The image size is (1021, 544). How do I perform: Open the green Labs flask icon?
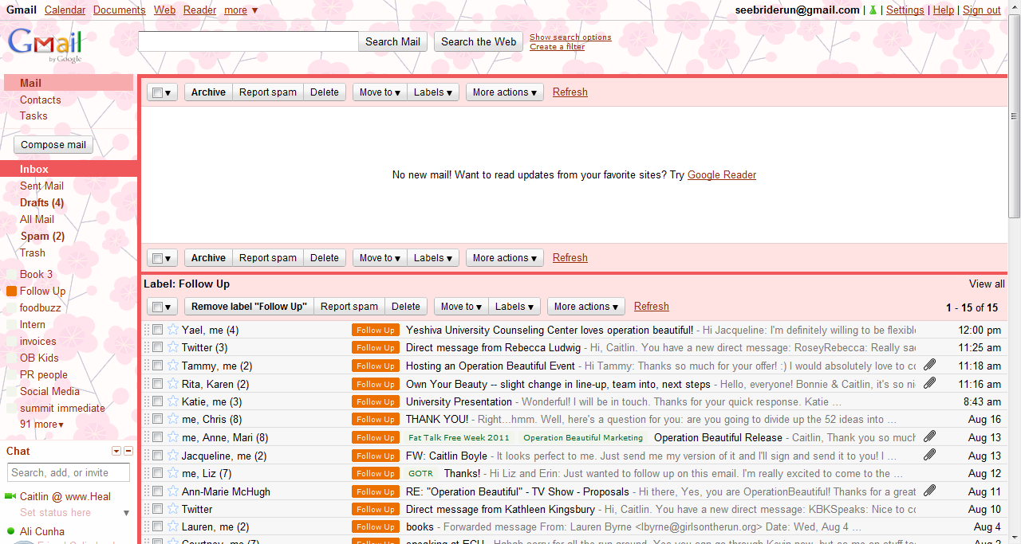tap(873, 10)
